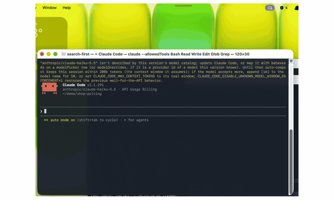The height and width of the screenshot is (200, 334).
Task: Click the notch handle pill at screen top
Action: tap(183, 6)
